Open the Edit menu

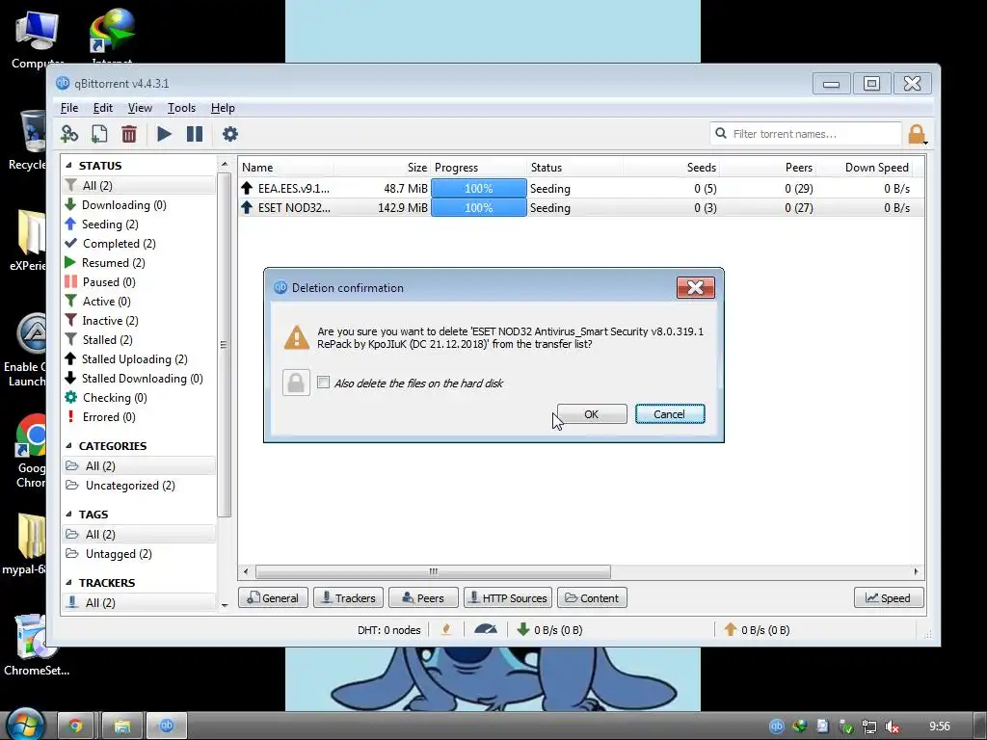[x=102, y=108]
